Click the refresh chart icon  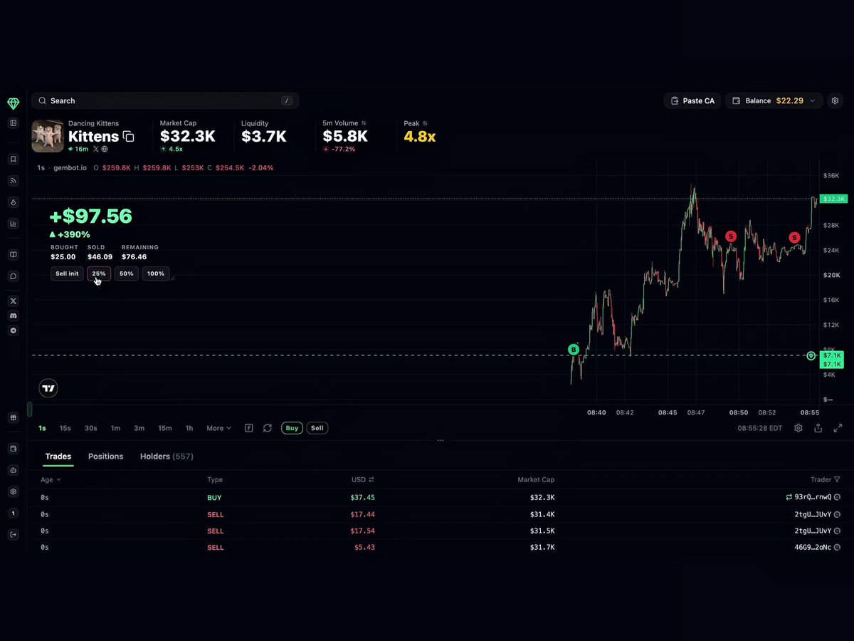(x=268, y=428)
